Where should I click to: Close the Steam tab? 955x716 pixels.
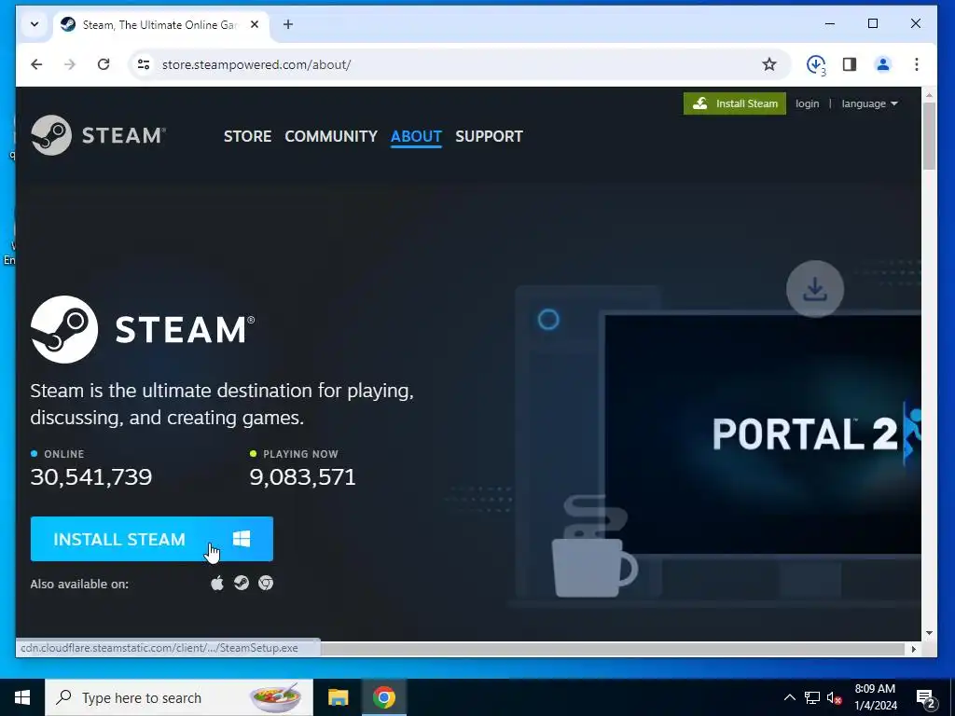click(x=255, y=24)
